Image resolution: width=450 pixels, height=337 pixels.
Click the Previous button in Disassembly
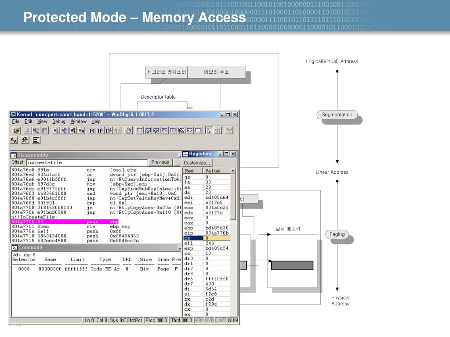point(160,162)
